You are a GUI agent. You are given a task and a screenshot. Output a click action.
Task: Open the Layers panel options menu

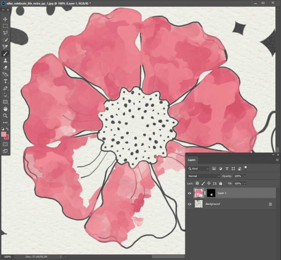click(277, 160)
